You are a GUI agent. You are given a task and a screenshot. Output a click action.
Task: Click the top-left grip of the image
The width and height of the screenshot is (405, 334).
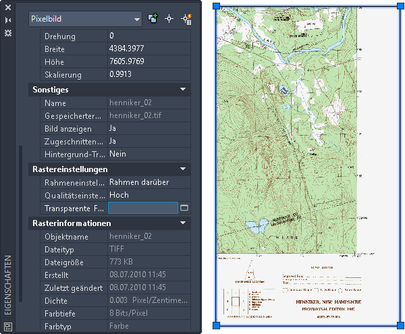pyautogui.click(x=216, y=6)
